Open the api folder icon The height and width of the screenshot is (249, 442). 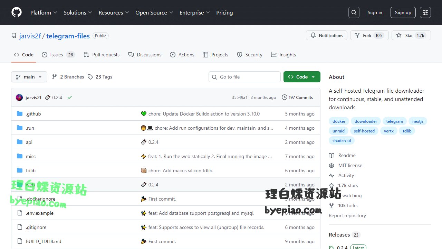coord(20,142)
